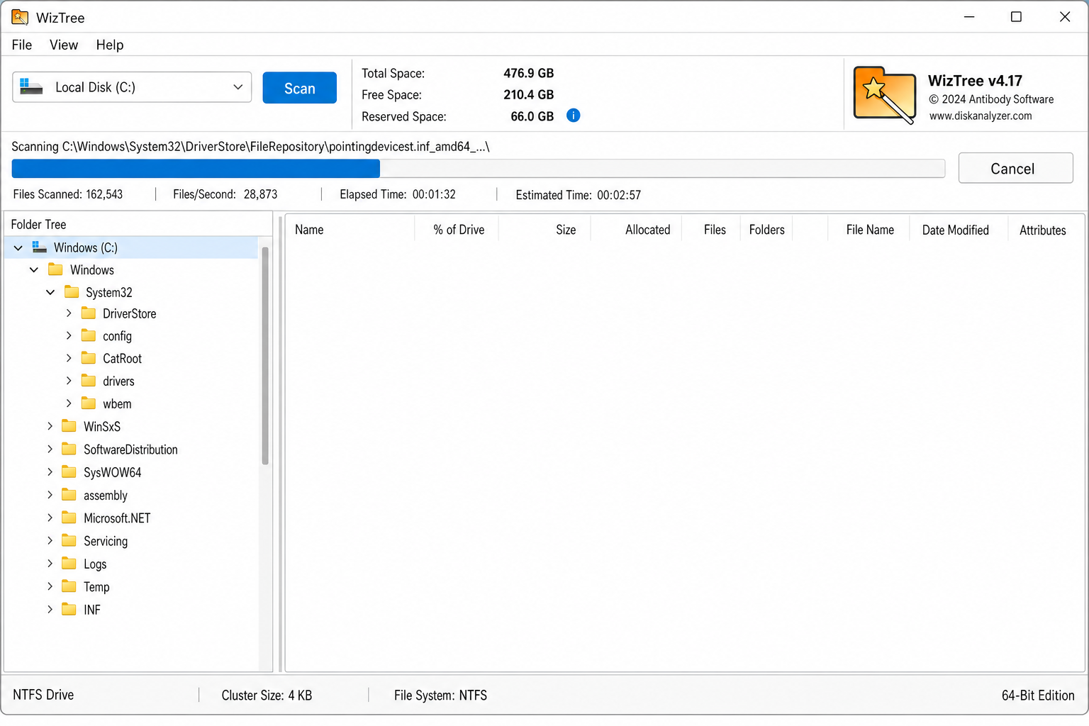This screenshot has height=726, width=1089.
Task: Click the config folder icon
Action: pos(89,335)
